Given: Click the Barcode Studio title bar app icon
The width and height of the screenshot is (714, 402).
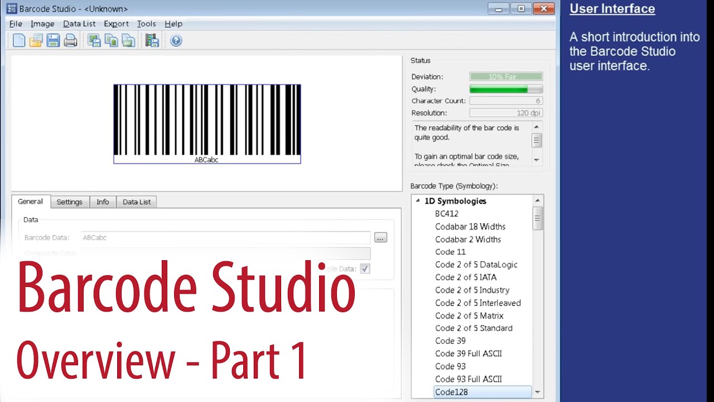Looking at the screenshot, I should pos(11,8).
